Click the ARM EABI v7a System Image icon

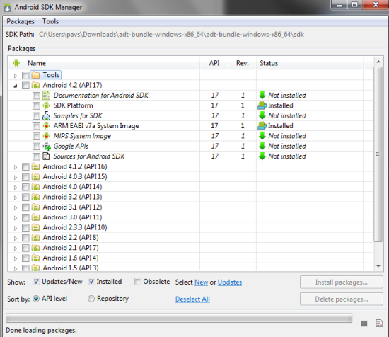click(x=46, y=126)
